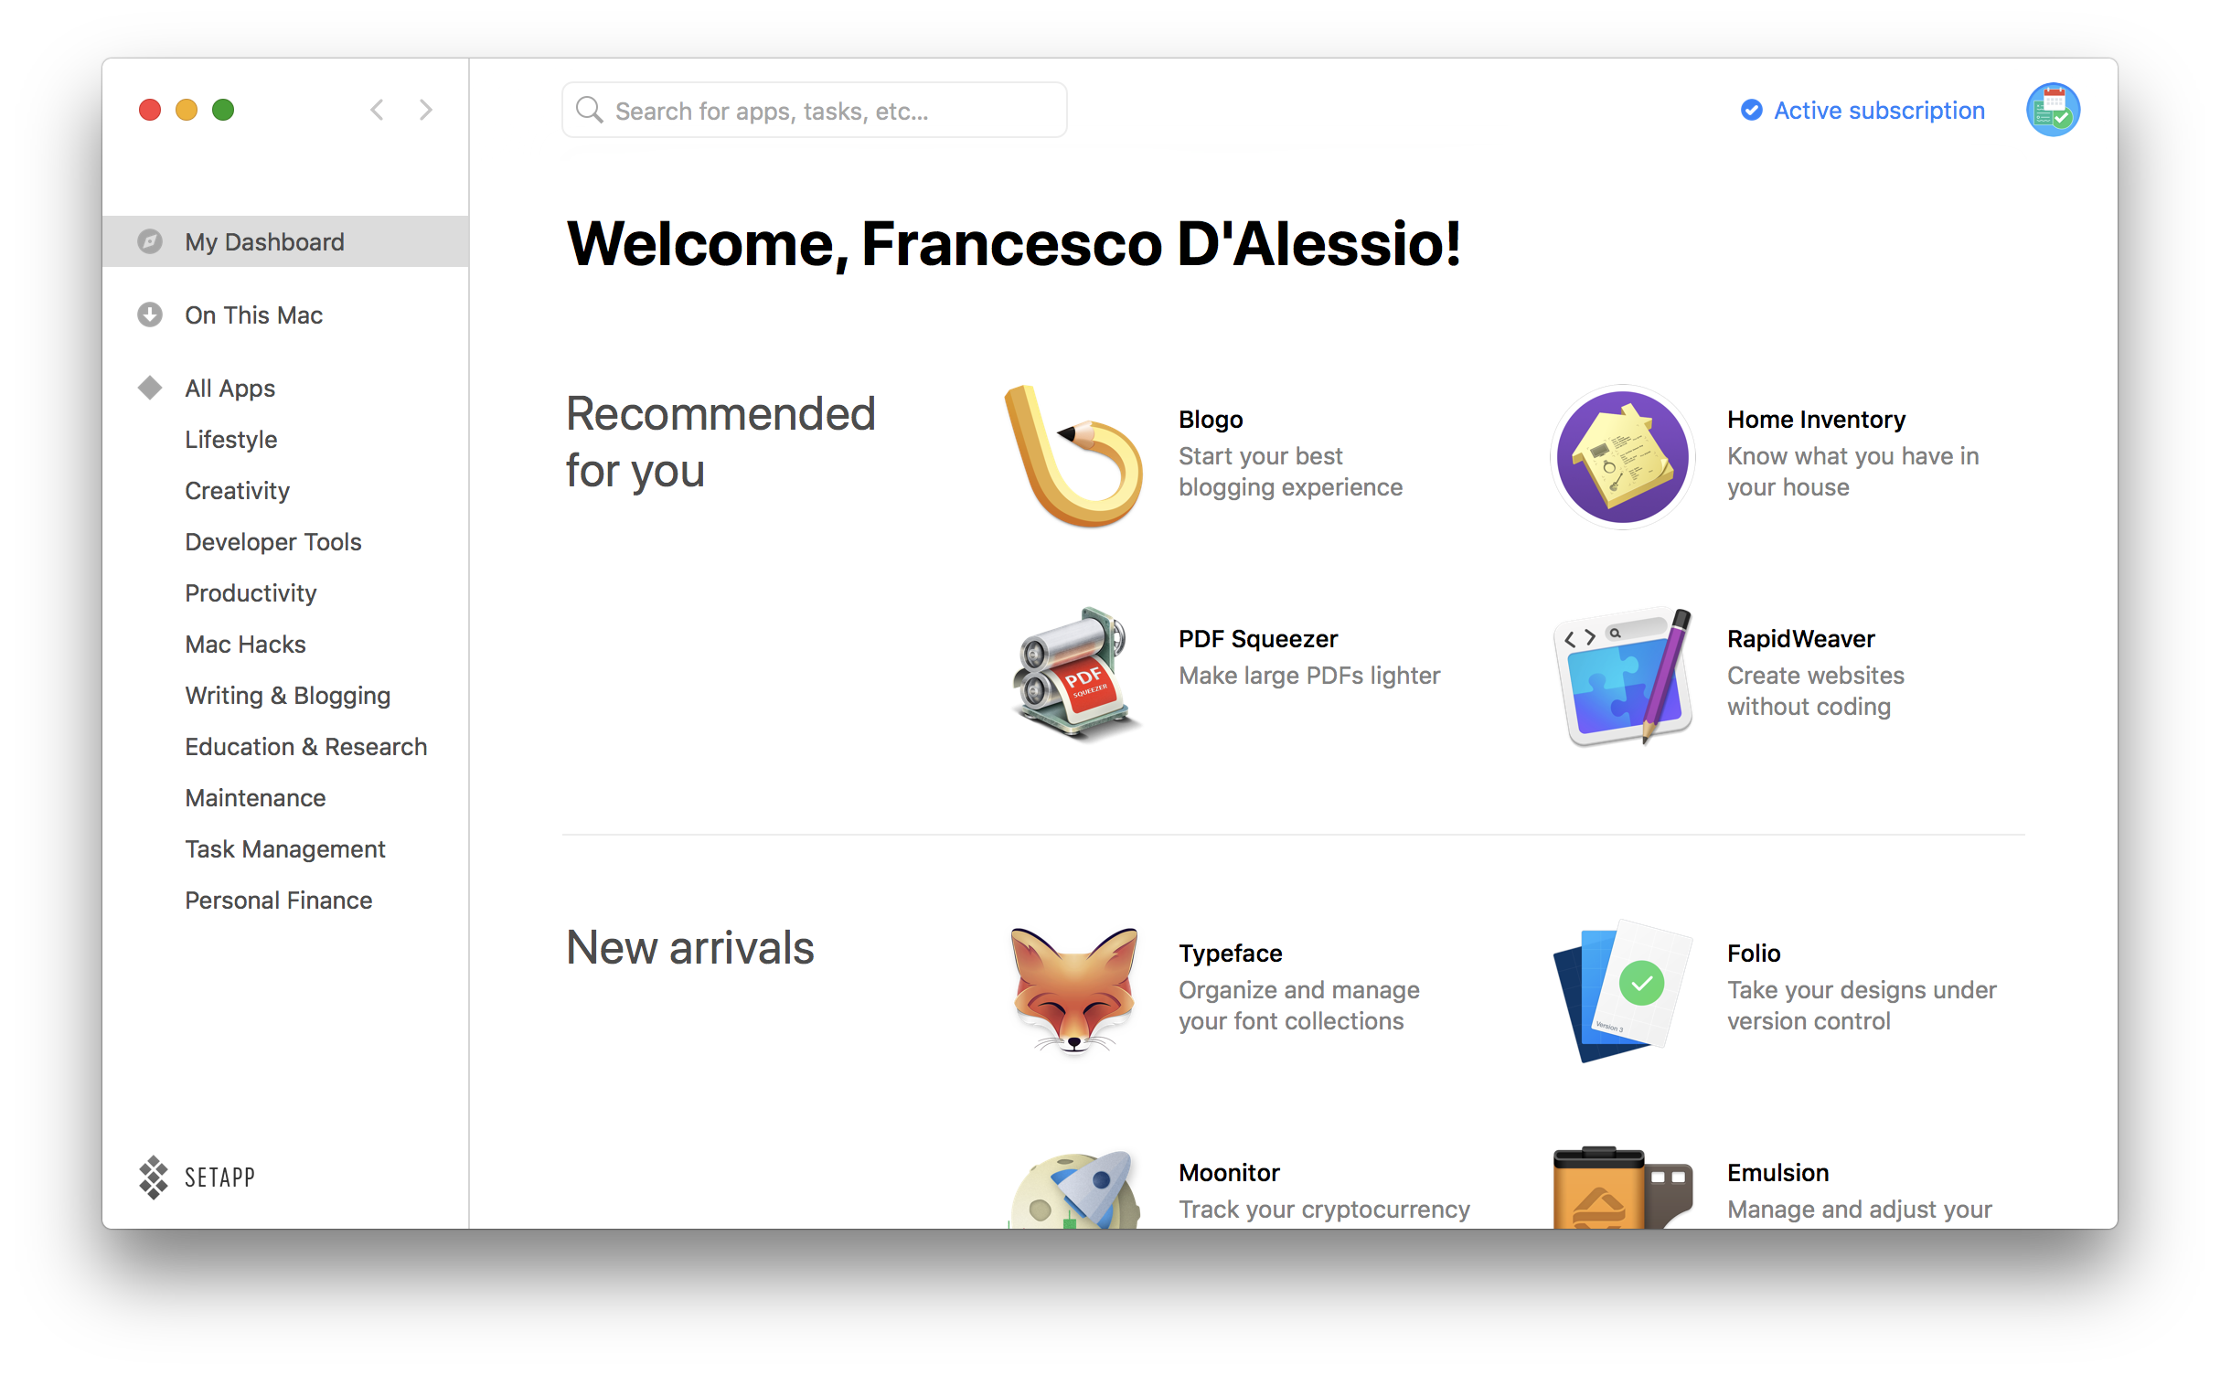
Task: Open the Blogo app icon
Action: 1073,455
